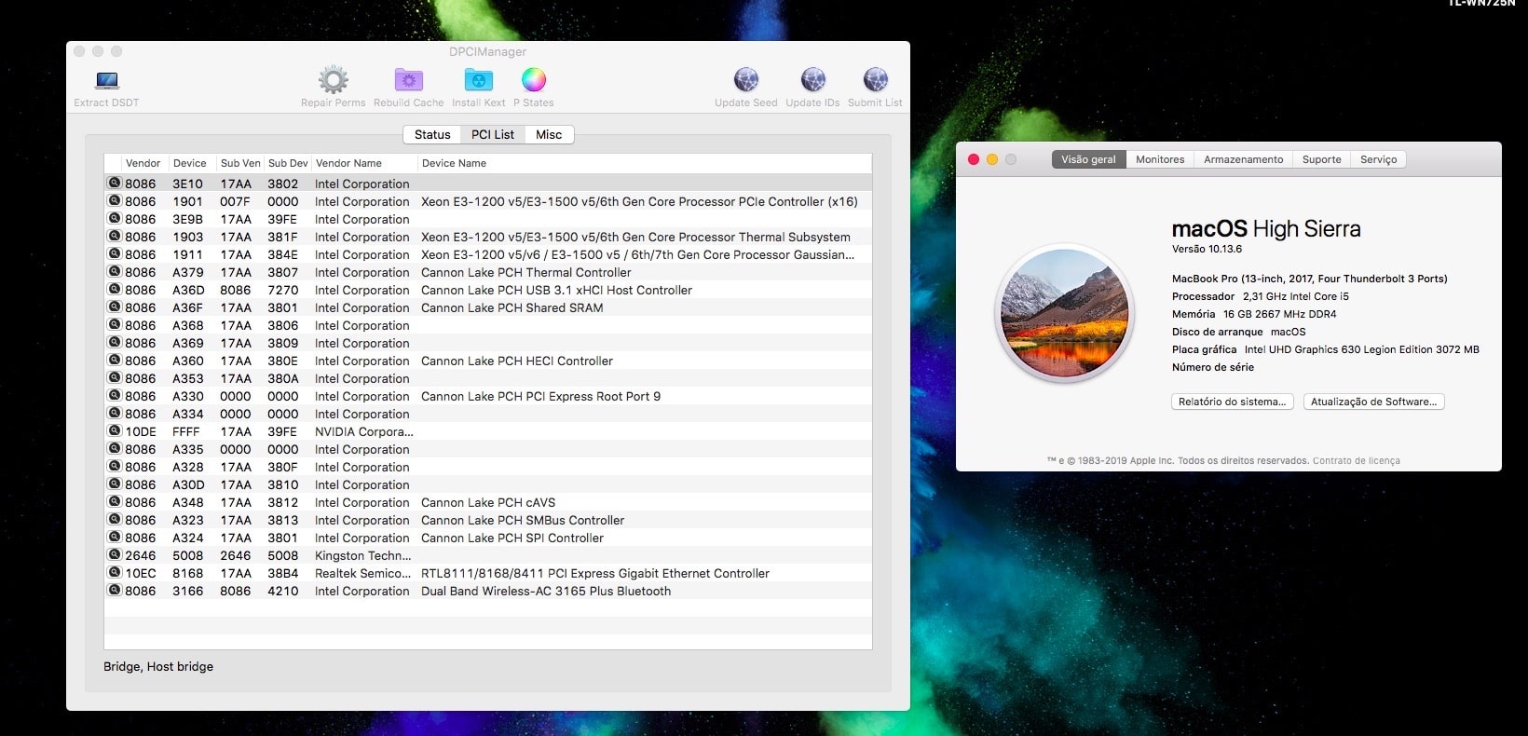
Task: Click the Relatório do sistema button
Action: point(1232,402)
